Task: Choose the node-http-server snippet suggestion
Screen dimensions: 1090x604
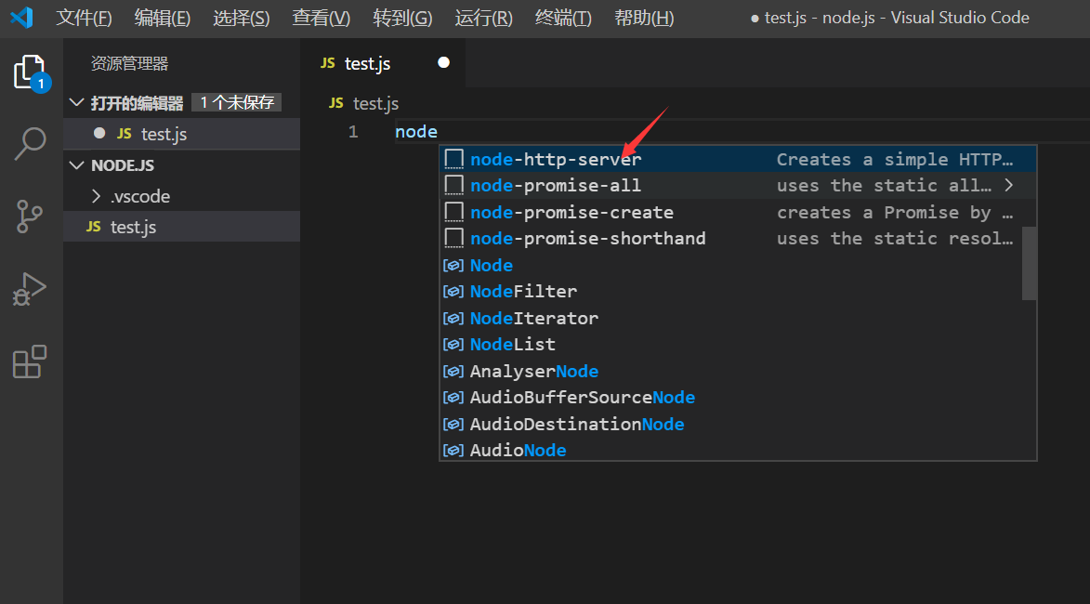Action: click(x=738, y=159)
